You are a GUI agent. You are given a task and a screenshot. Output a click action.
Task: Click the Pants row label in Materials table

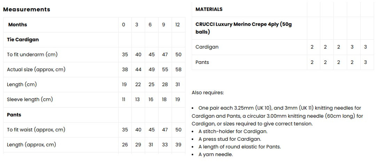pyautogui.click(x=202, y=62)
